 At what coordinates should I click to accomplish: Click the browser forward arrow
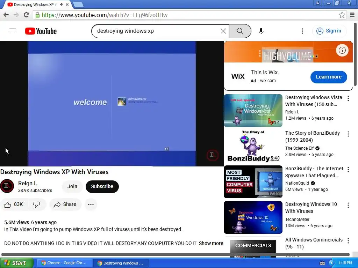[x=16, y=15]
